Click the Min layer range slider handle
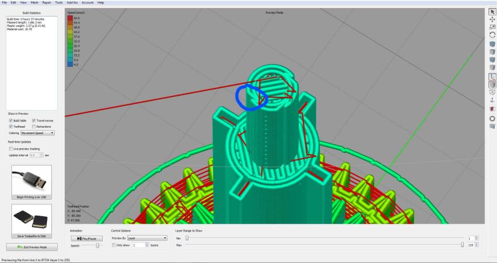Image resolution: width=497 pixels, height=263 pixels. [x=187, y=238]
